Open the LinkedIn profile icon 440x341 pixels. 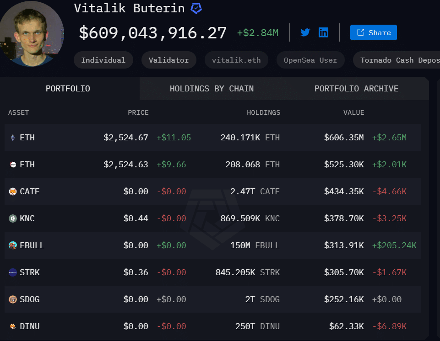[323, 32]
